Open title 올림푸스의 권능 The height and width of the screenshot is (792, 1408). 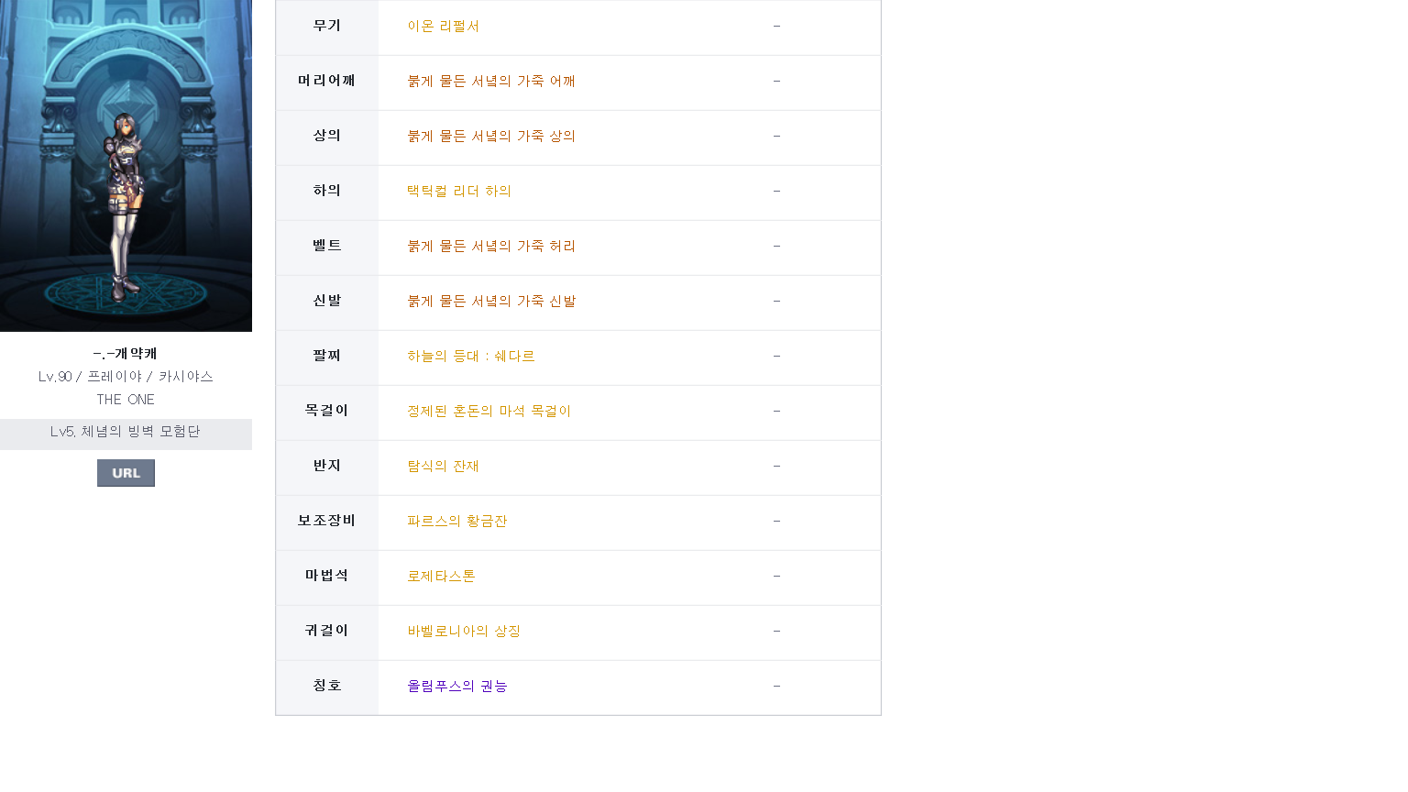pos(457,687)
